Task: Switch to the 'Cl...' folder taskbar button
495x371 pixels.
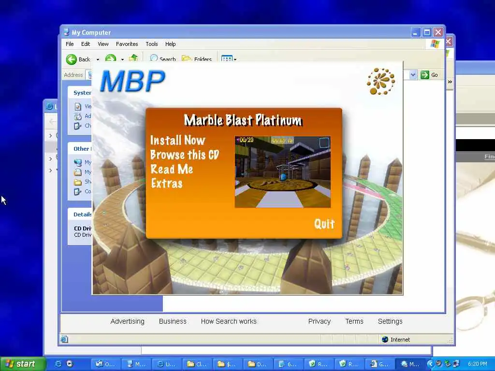Action: pyautogui.click(x=197, y=364)
